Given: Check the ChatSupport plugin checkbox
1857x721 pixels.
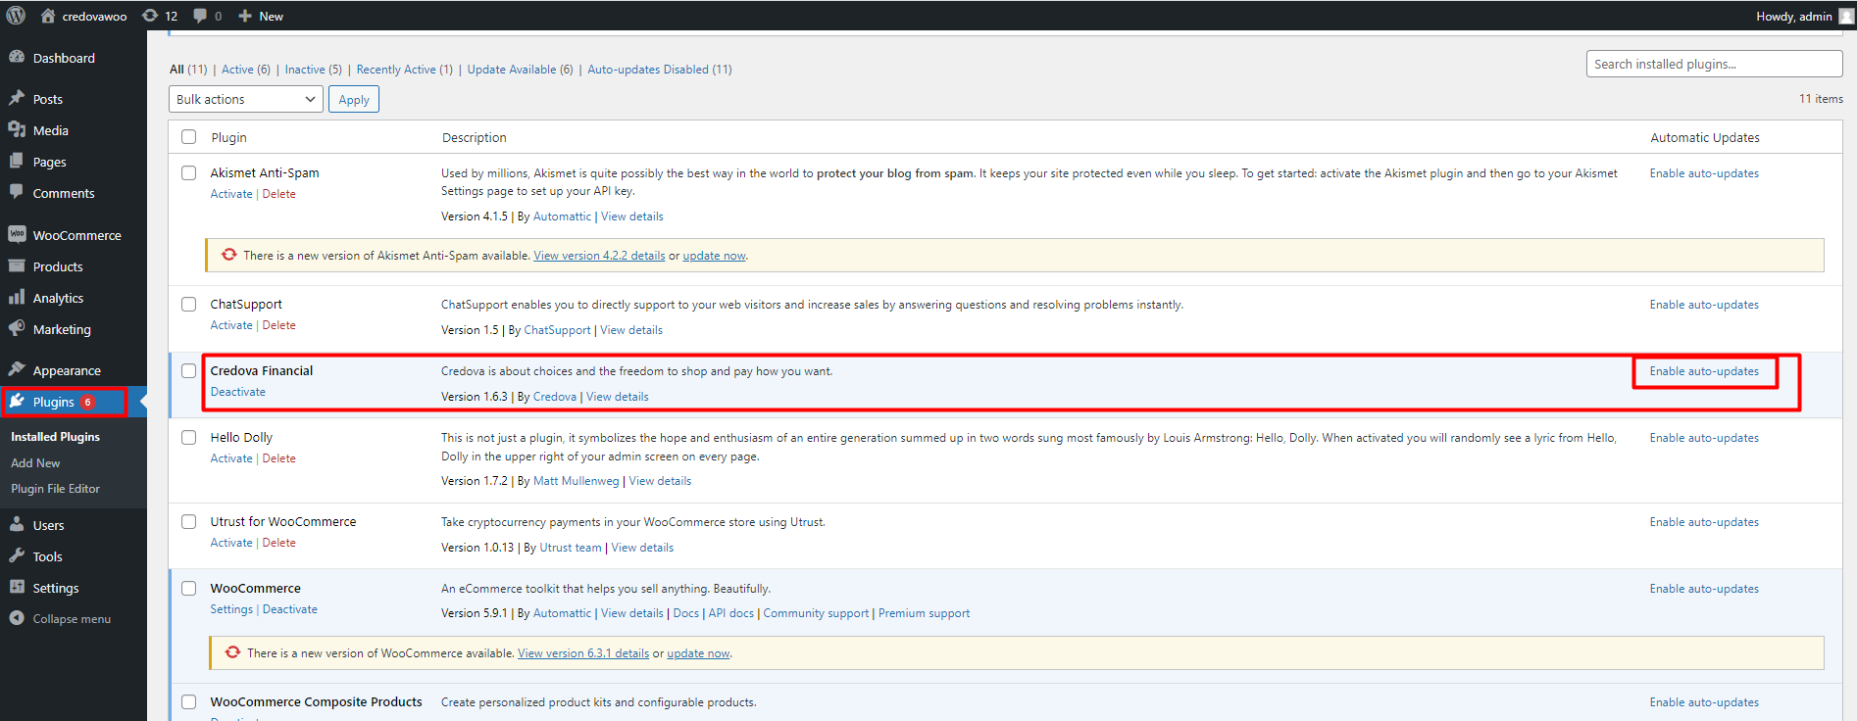Looking at the screenshot, I should click(x=189, y=304).
